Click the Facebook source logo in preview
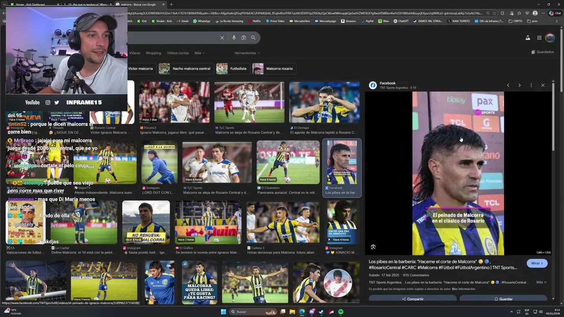 (x=373, y=85)
